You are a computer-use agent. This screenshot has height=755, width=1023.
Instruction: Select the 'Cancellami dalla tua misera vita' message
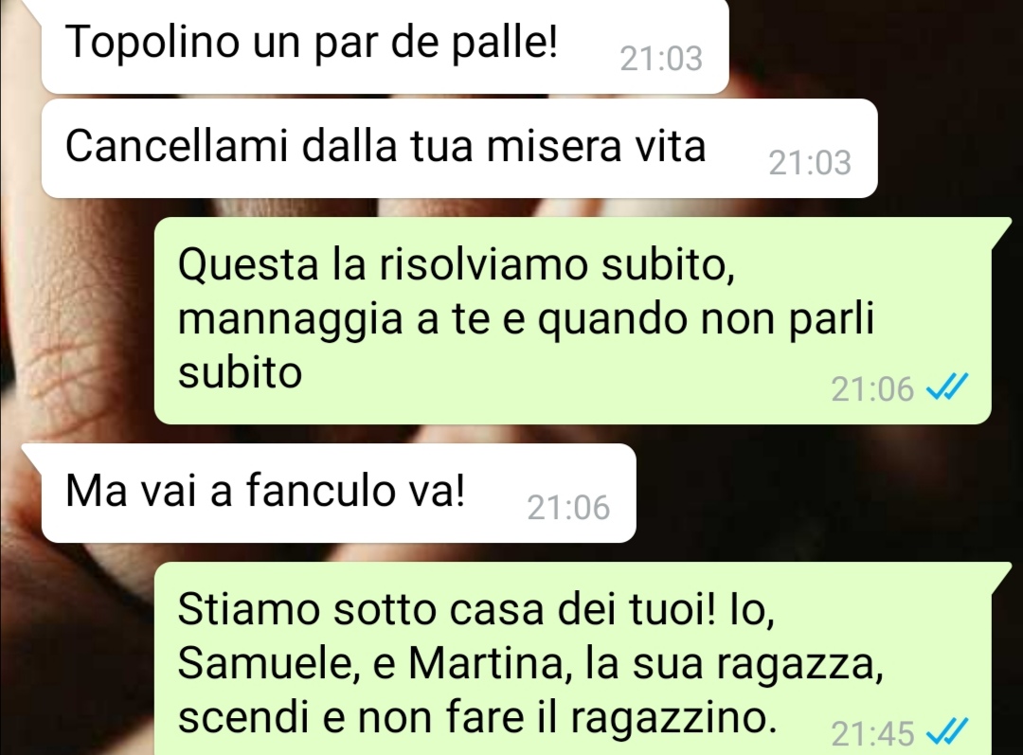point(459,148)
